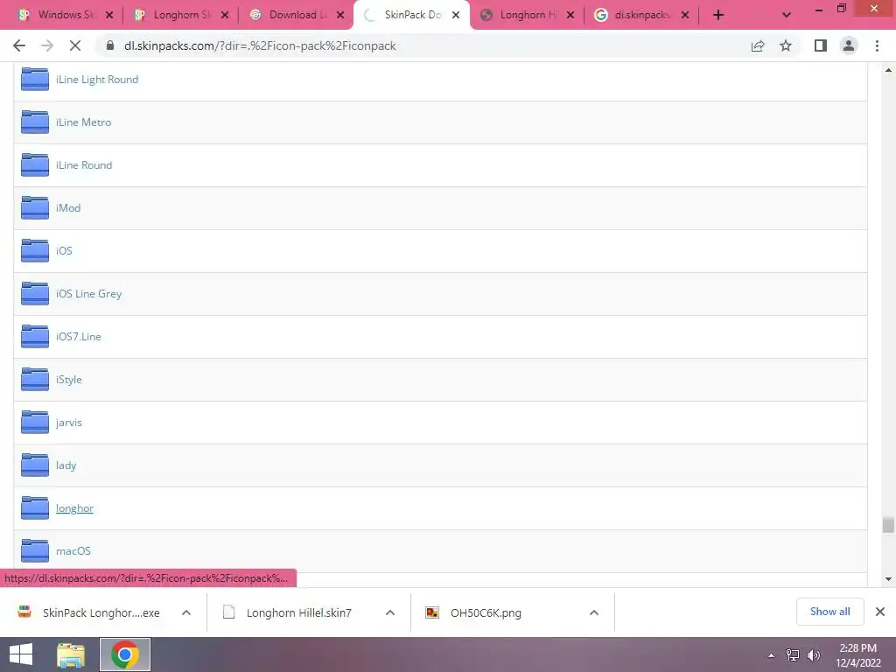This screenshot has width=896, height=672.
Task: Click the scrollbar up arrow
Action: point(888,70)
